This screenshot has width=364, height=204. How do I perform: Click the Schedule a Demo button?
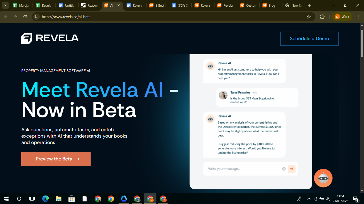[309, 39]
